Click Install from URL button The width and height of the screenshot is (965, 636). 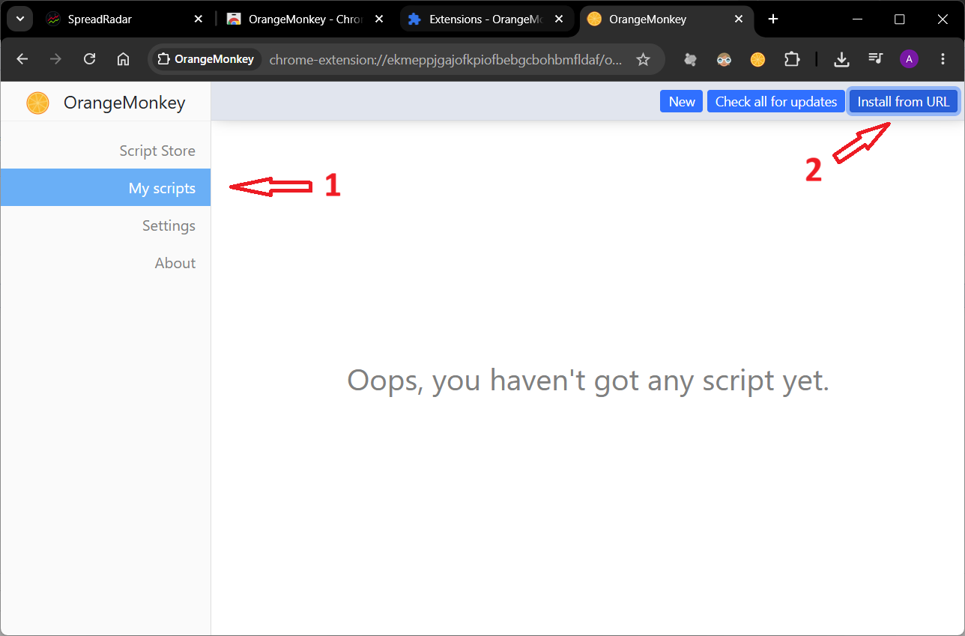tap(904, 102)
